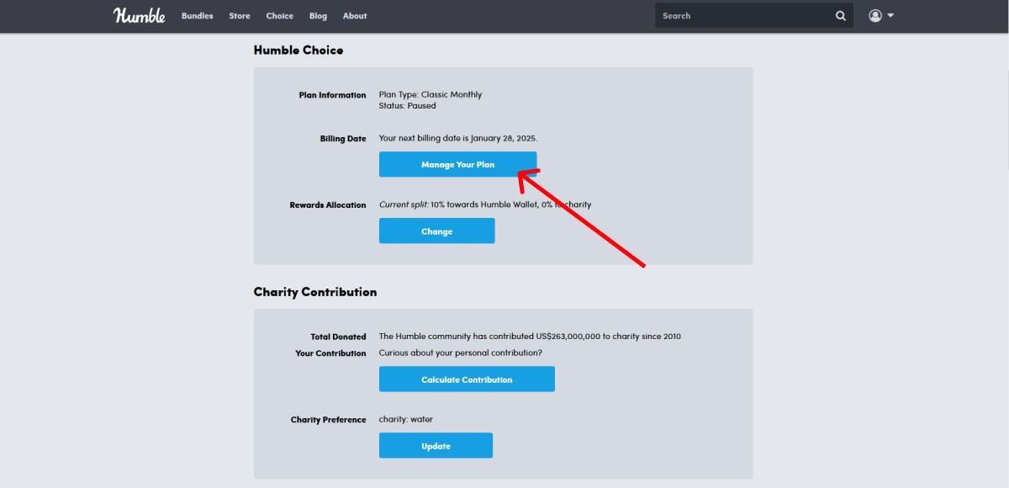Expand the account dropdown arrow
The image size is (1009, 488).
coord(890,16)
